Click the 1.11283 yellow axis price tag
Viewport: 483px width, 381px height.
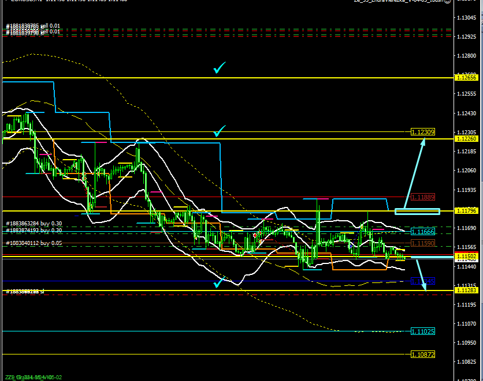[x=466, y=291]
